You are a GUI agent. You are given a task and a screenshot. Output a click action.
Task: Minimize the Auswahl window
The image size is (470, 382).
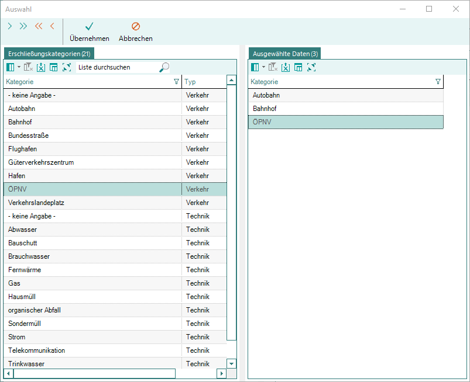click(x=403, y=9)
